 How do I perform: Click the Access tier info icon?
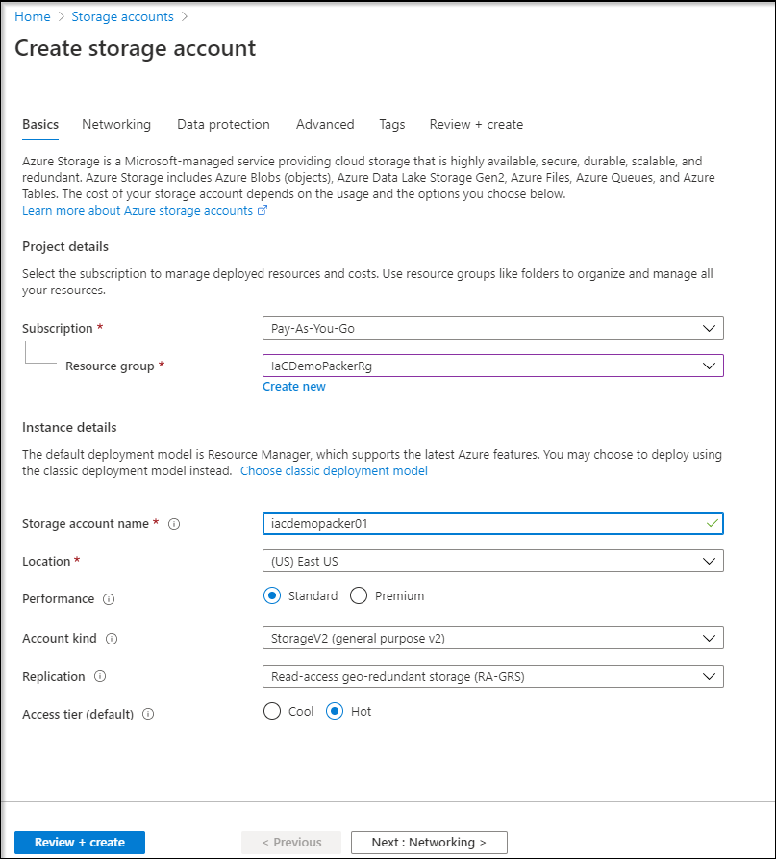click(x=148, y=715)
